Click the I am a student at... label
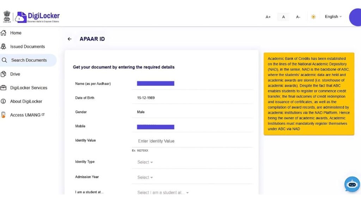361x203 pixels. pyautogui.click(x=89, y=192)
